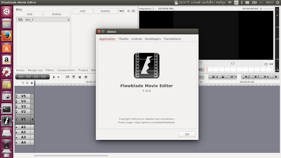Screen dimensions: 281x158
Task: Click the clock in the top panel
Action: [270, 3]
